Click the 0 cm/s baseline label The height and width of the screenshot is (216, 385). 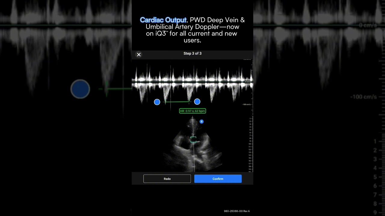pyautogui.click(x=248, y=82)
